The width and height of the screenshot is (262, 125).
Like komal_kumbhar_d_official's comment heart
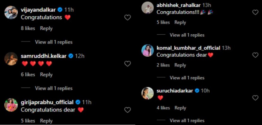coord(255,55)
